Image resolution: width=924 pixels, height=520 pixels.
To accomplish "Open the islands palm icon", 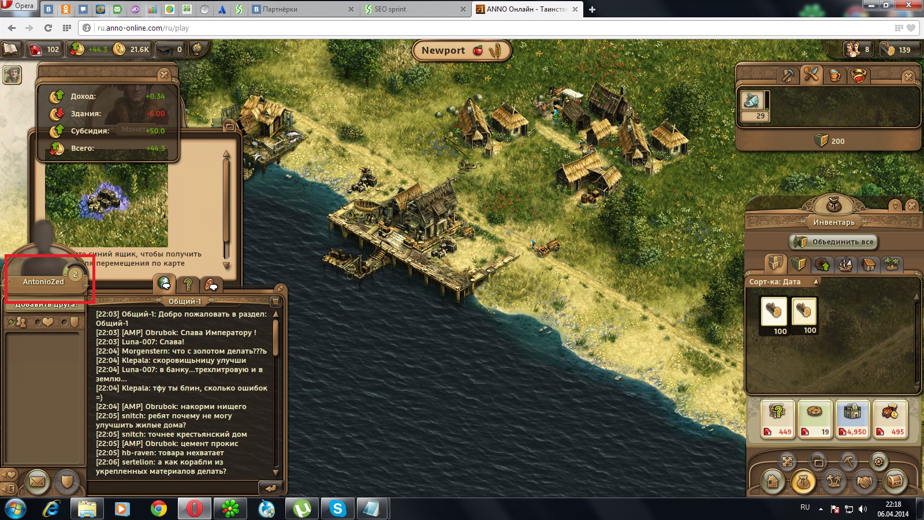I will [x=833, y=481].
